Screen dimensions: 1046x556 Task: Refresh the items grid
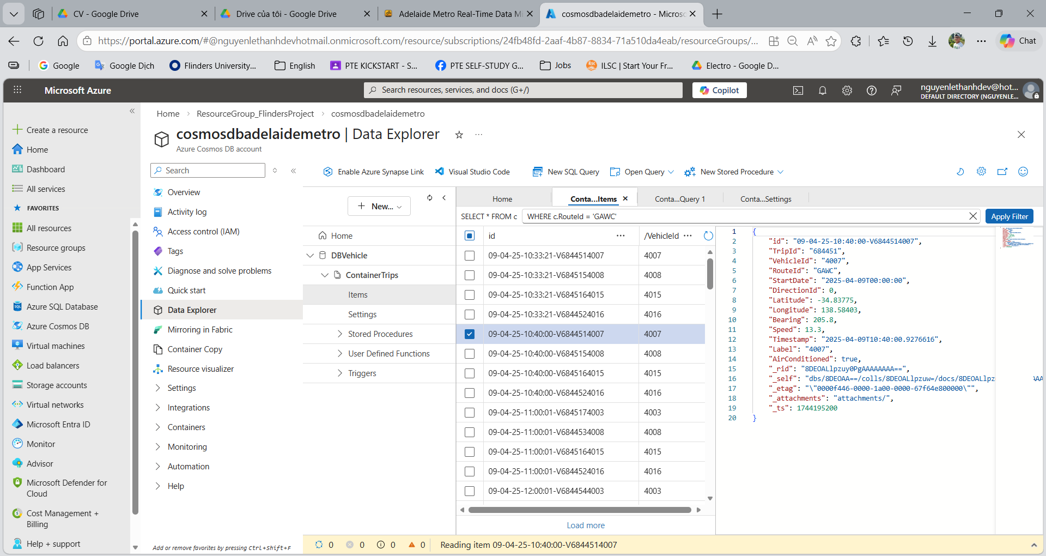[x=708, y=235]
